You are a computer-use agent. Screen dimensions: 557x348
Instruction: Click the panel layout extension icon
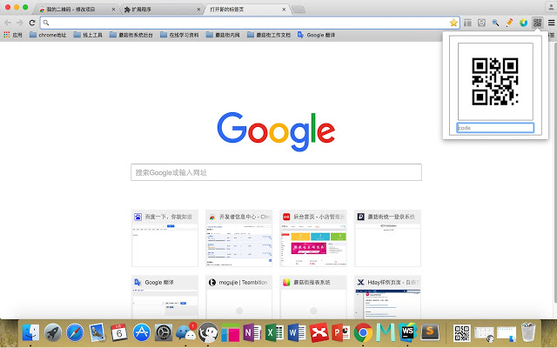[468, 23]
